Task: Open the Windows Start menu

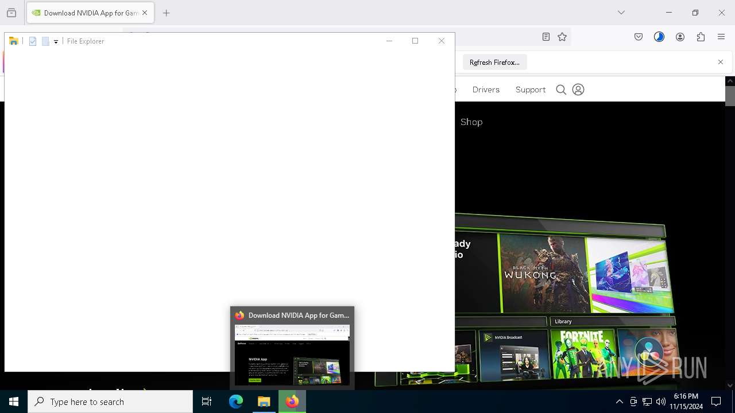Action: (14, 402)
